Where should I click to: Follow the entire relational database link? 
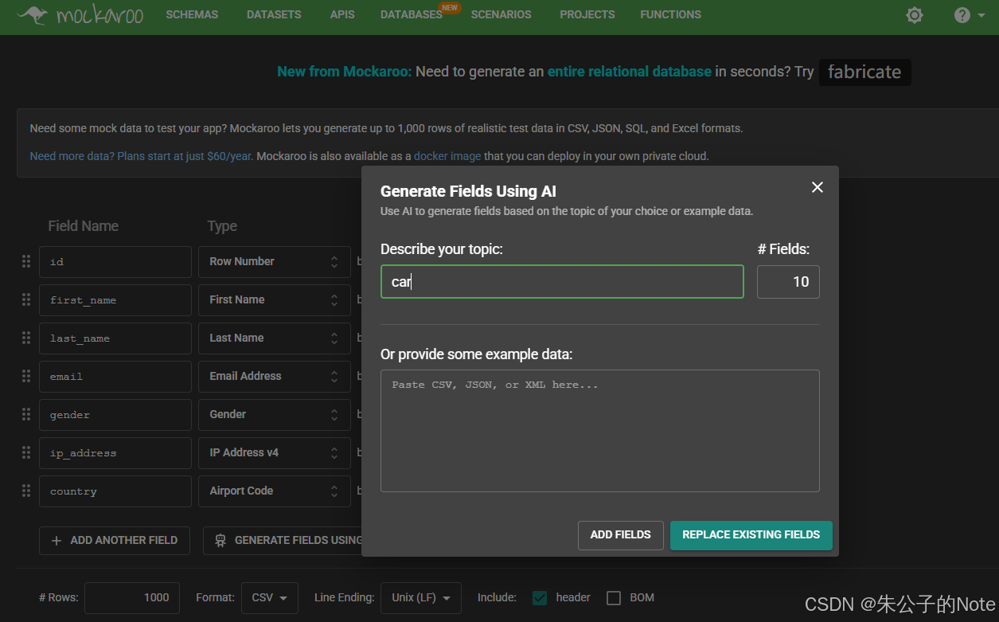pos(630,72)
